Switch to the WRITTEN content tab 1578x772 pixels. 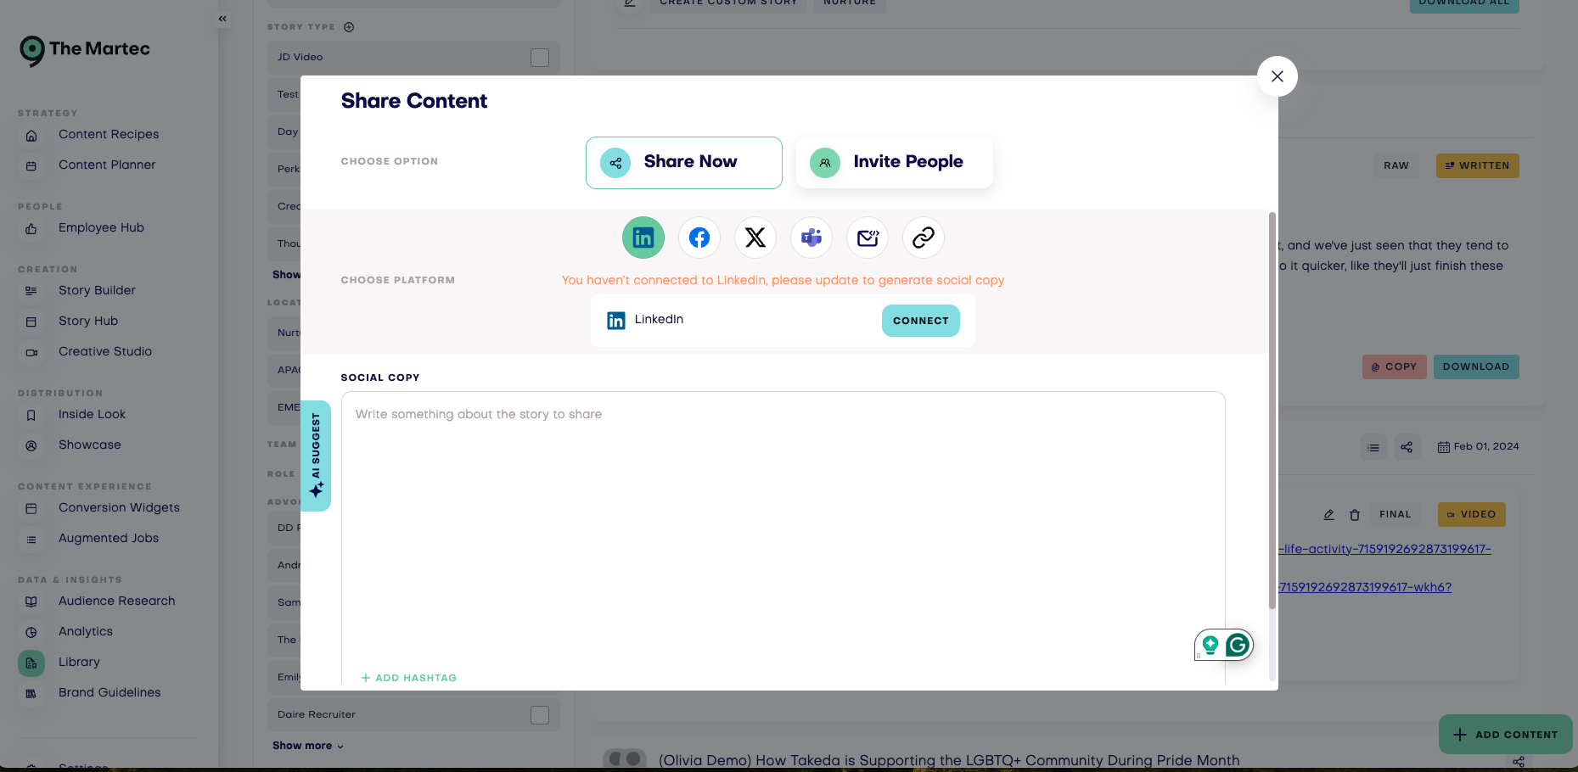(1478, 165)
